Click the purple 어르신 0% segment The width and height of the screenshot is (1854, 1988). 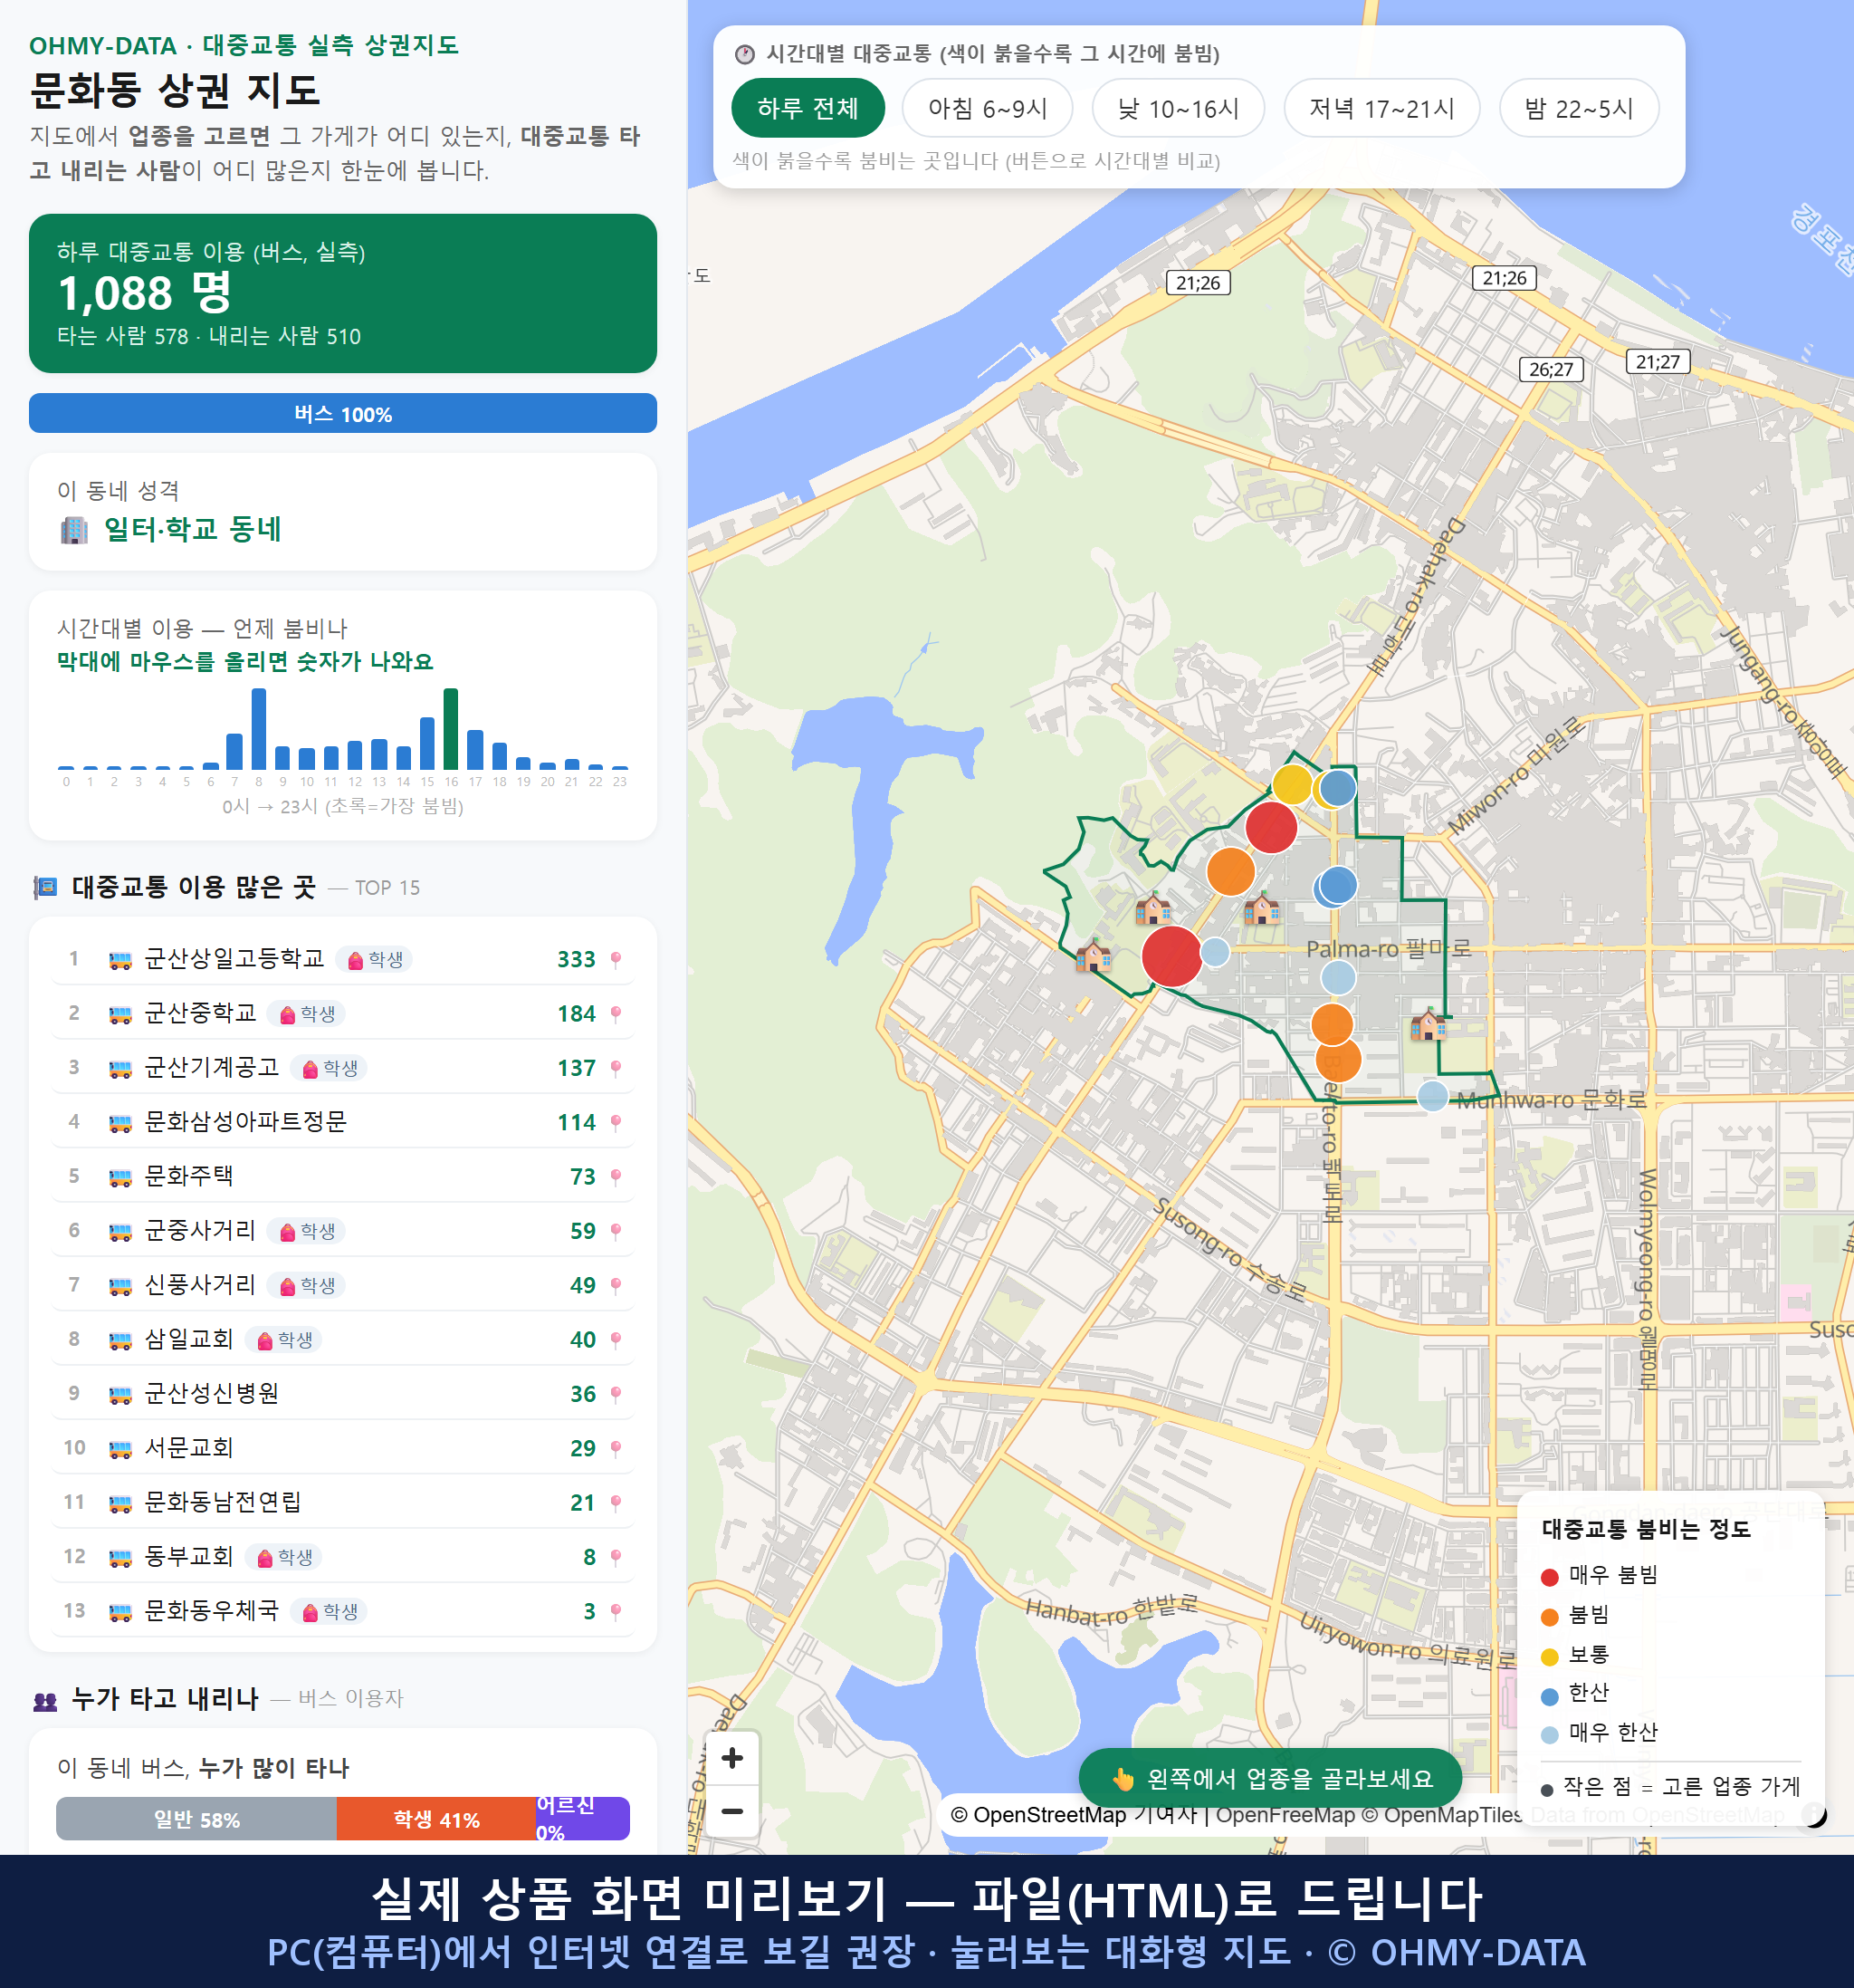[x=583, y=1819]
